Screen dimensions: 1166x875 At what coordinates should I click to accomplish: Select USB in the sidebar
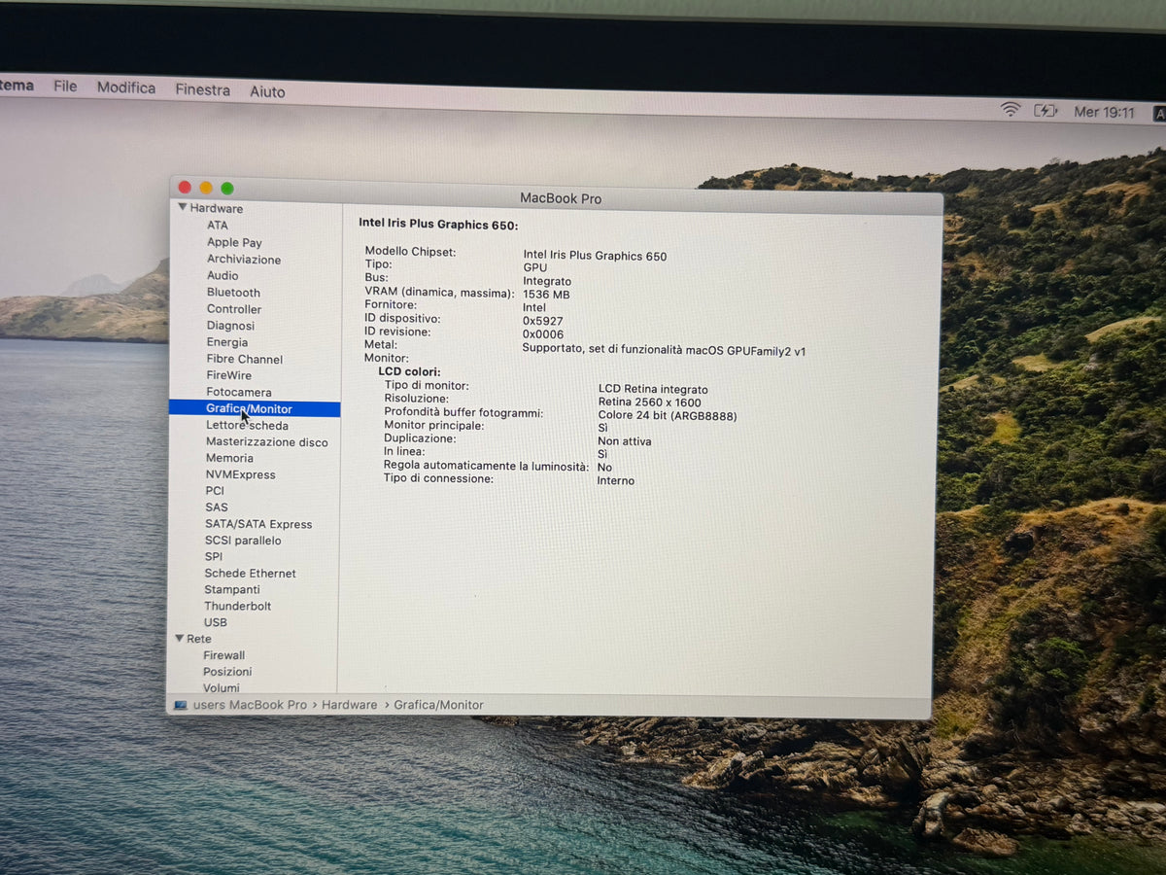(216, 622)
